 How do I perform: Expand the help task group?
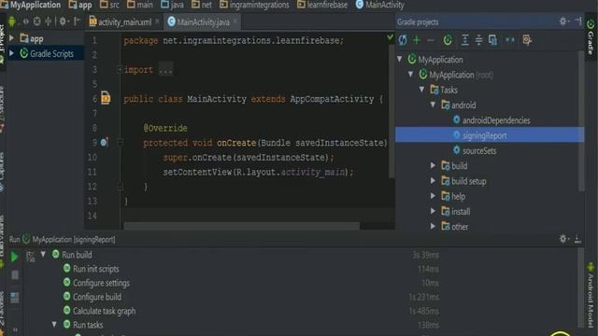(x=433, y=196)
